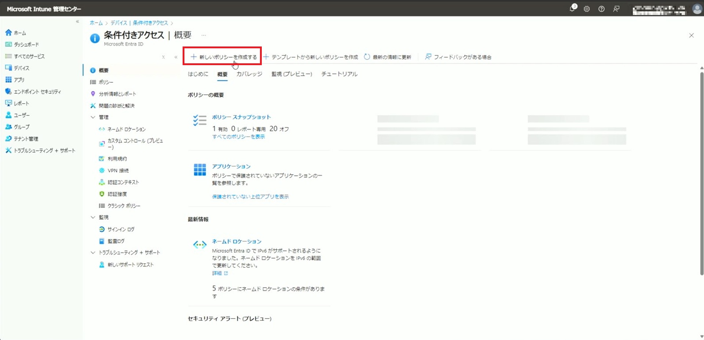Click the scrollbar down arrow
The height and width of the screenshot is (340, 704).
[x=702, y=337]
